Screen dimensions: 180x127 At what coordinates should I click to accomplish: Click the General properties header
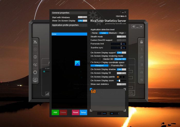click(69, 13)
